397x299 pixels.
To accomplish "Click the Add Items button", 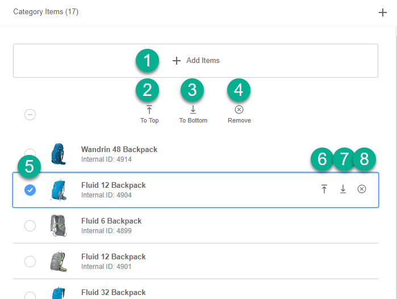I will [195, 61].
